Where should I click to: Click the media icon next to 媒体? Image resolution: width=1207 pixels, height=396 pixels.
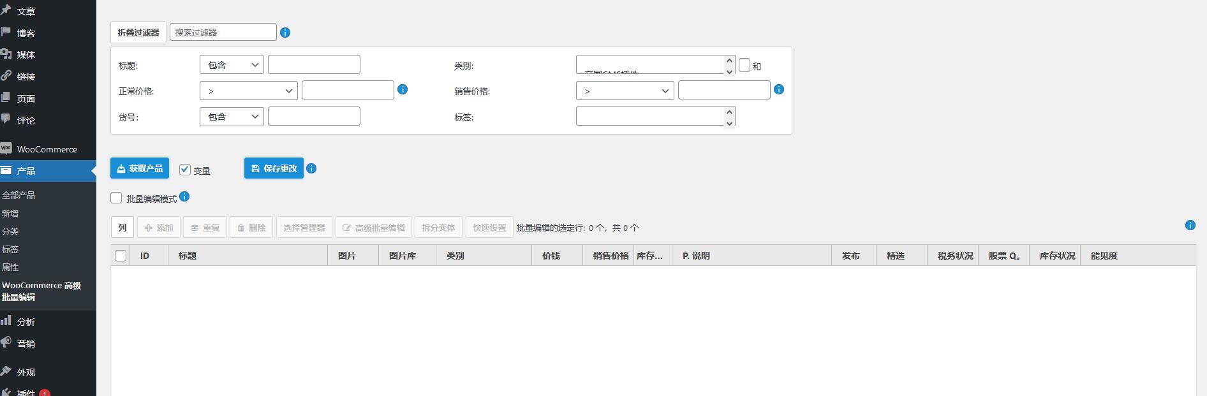pos(6,54)
